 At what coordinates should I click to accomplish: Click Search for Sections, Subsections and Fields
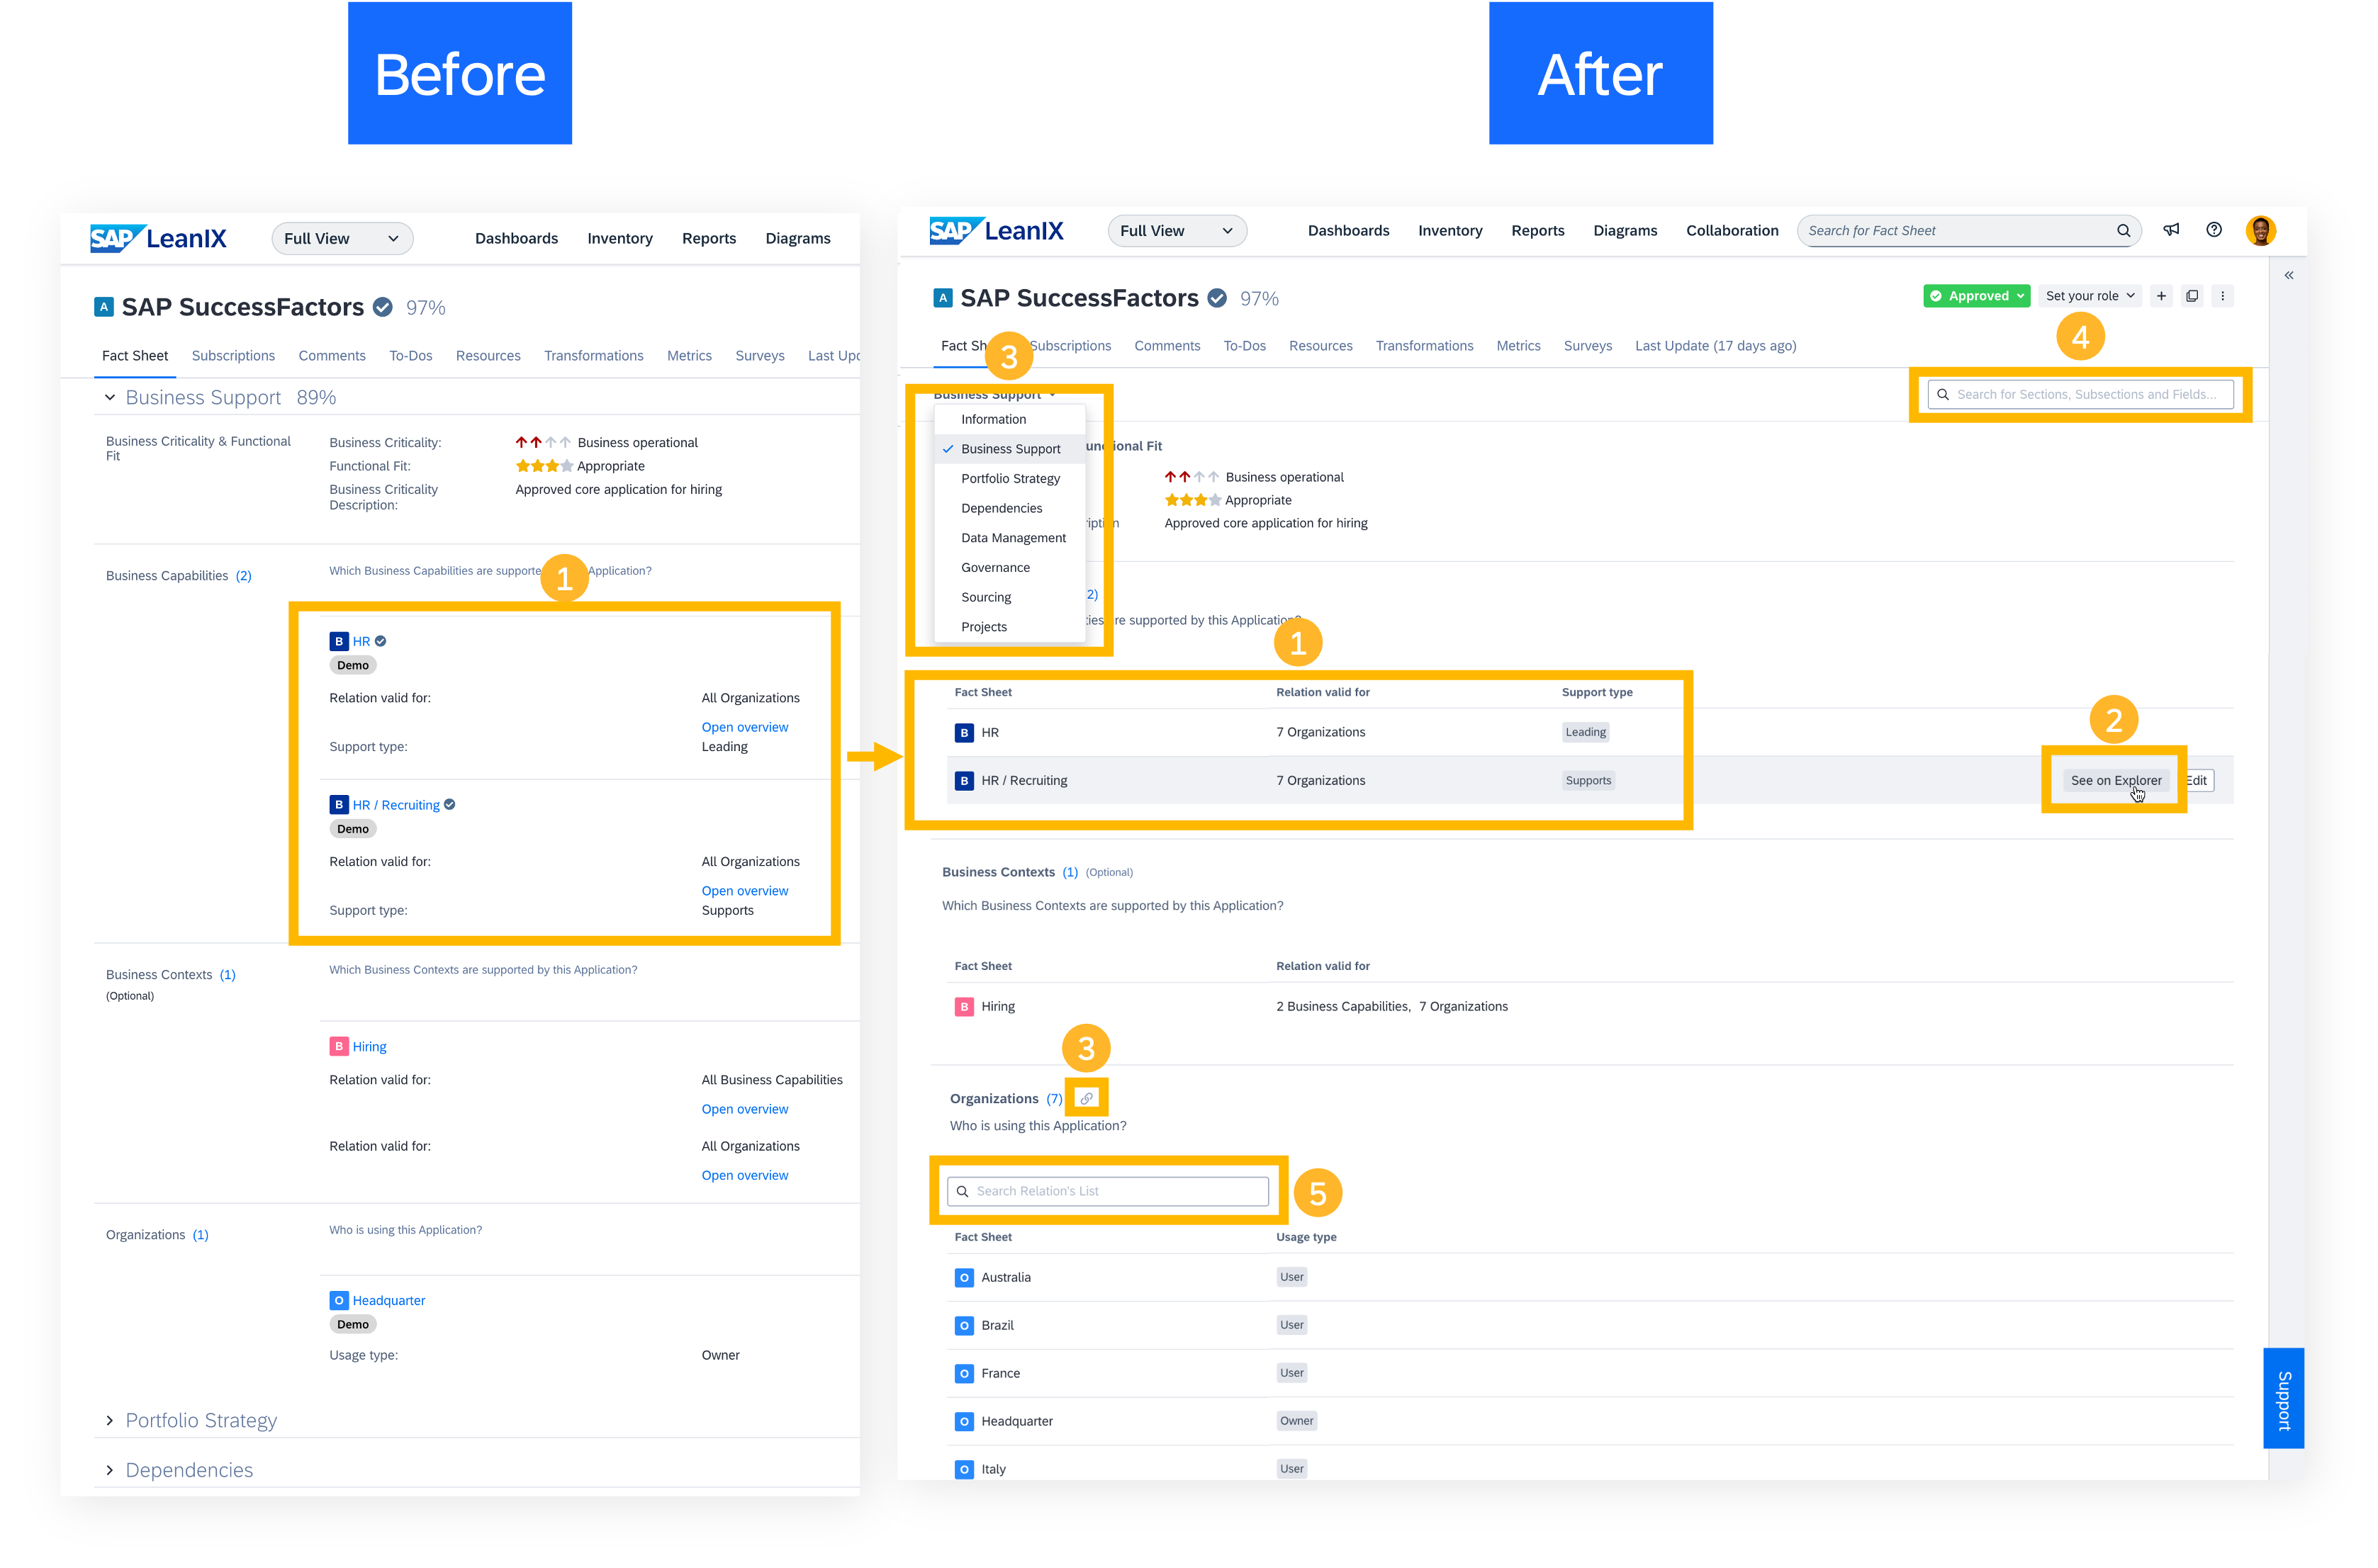2080,394
